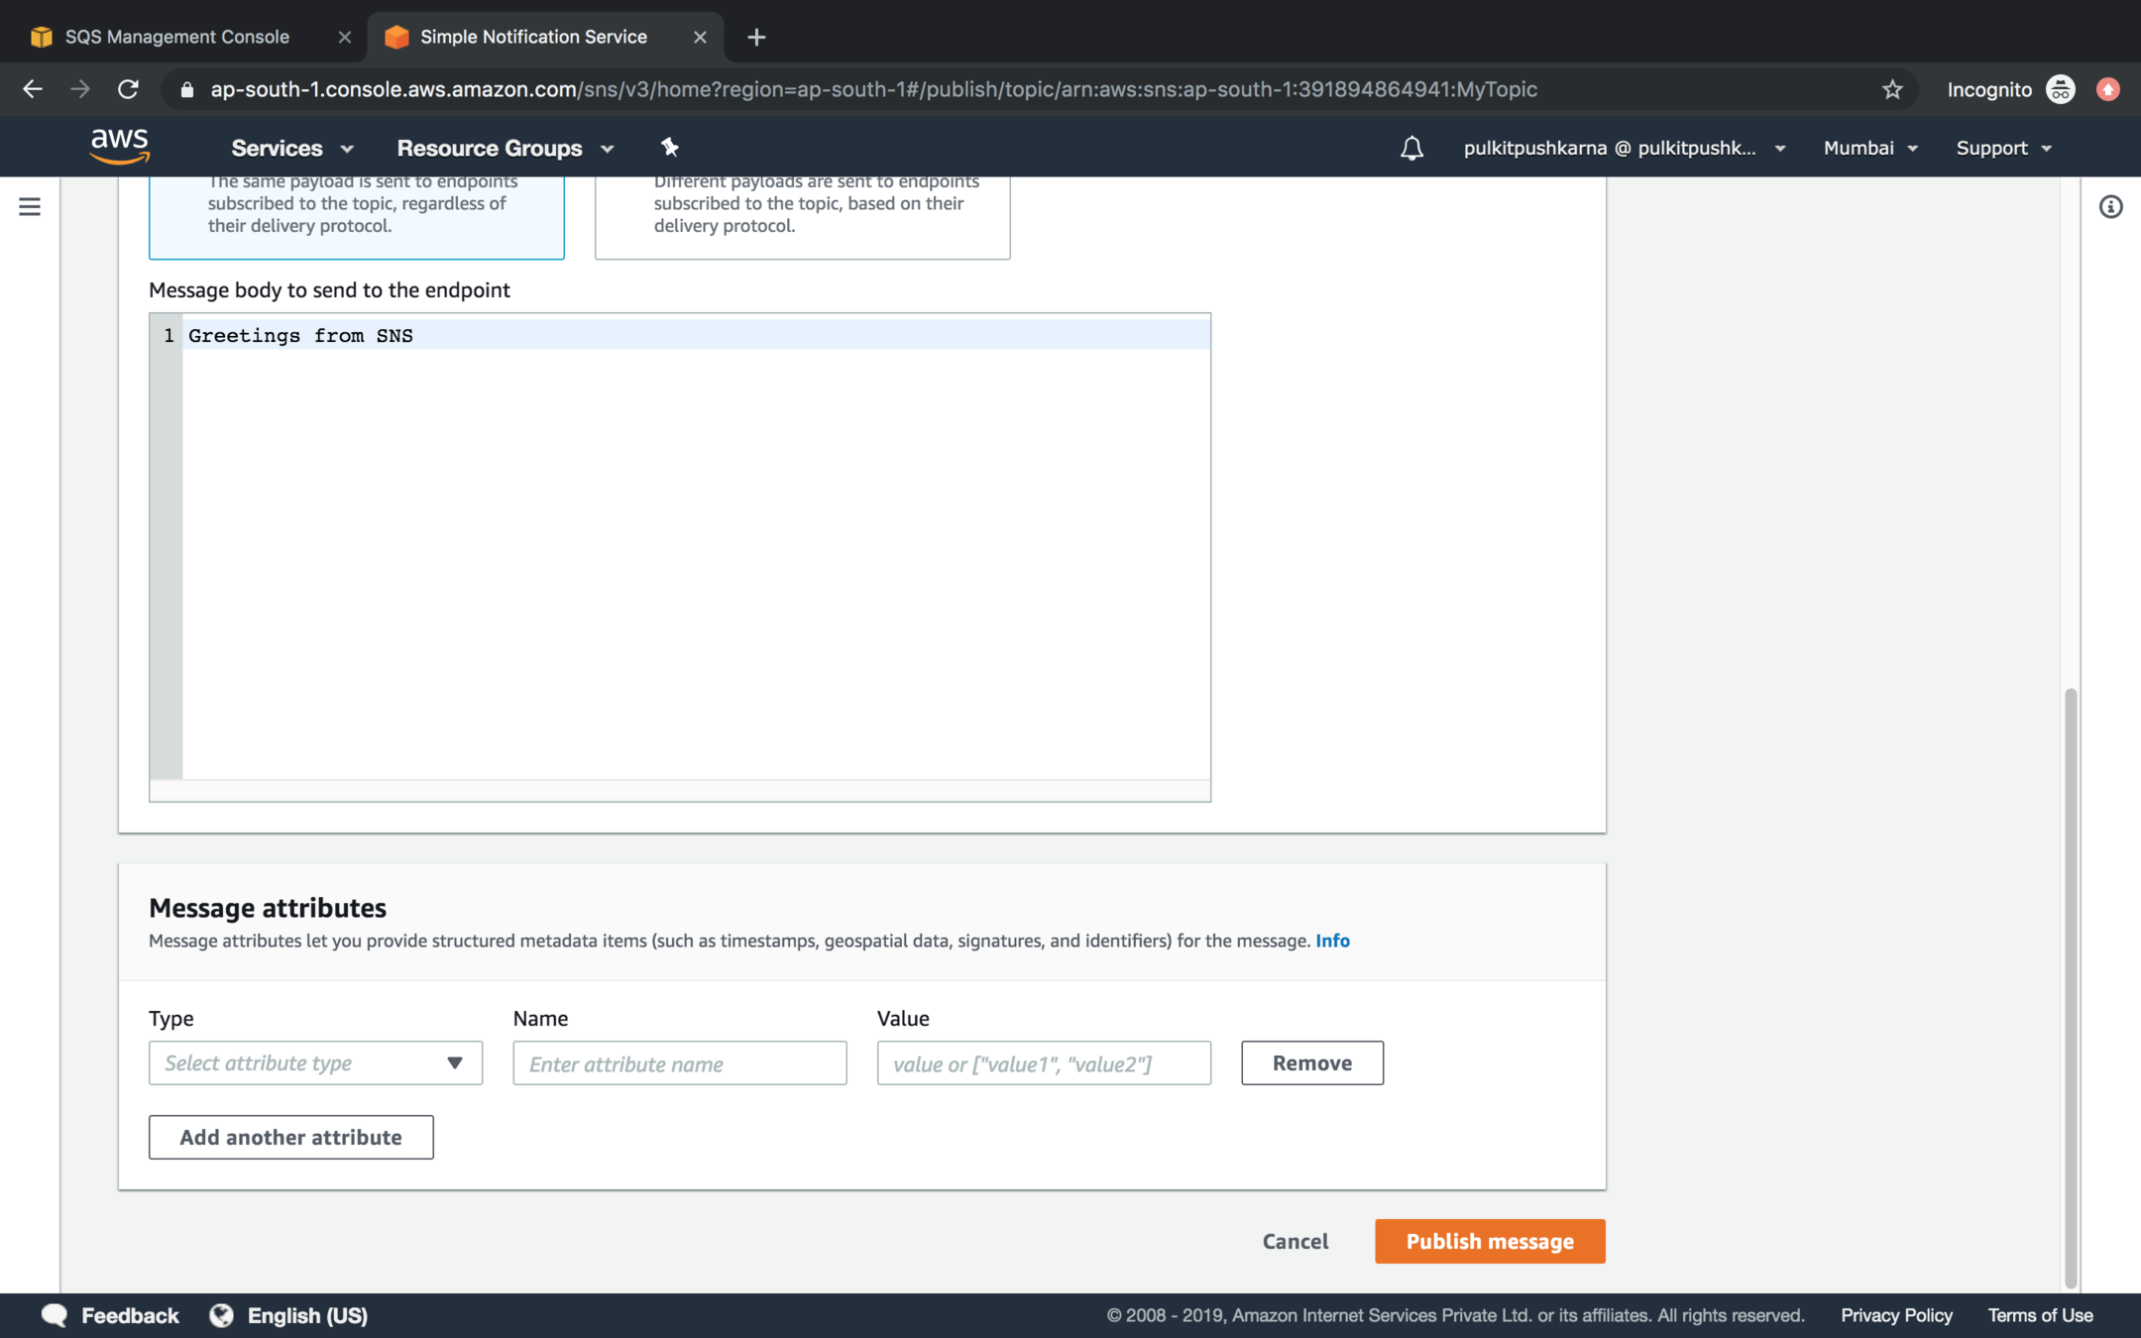
Task: Click the attribute Name input field
Action: tap(680, 1062)
